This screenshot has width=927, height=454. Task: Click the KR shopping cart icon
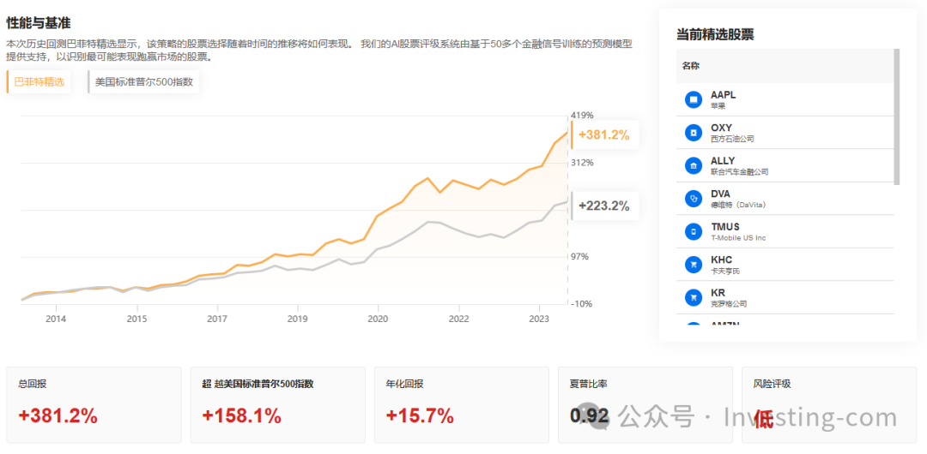pos(693,298)
